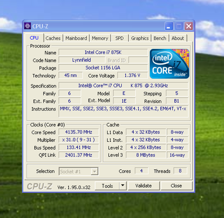Click the Bus Speed 133.41 MHz value
This screenshot has width=224, height=218.
(78, 147)
